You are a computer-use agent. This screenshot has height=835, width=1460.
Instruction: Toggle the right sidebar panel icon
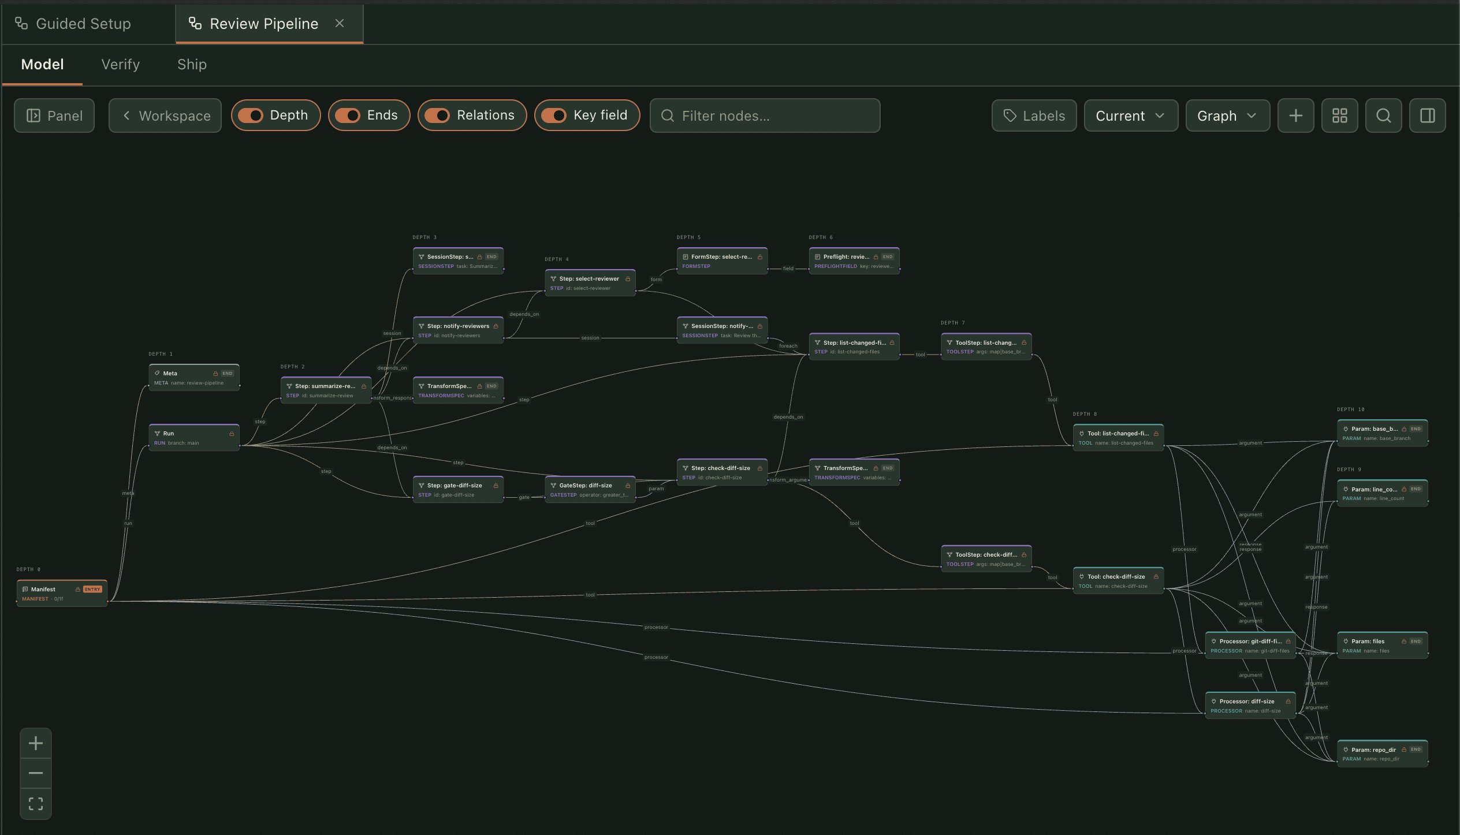(x=1427, y=116)
